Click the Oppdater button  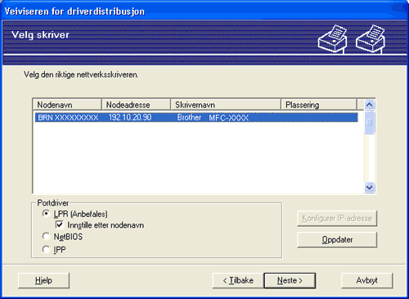coord(337,240)
